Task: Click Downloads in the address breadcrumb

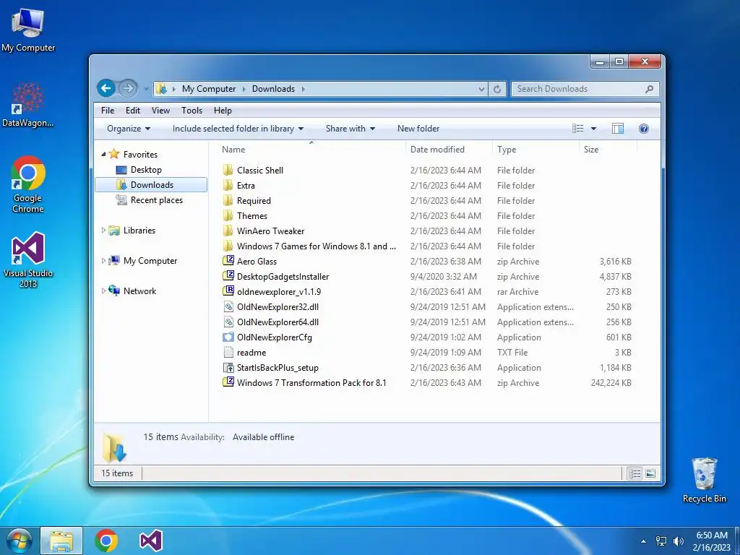Action: point(273,89)
